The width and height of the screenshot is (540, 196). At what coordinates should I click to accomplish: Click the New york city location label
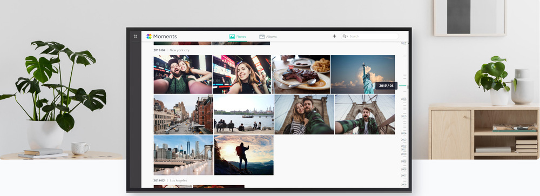click(x=179, y=50)
